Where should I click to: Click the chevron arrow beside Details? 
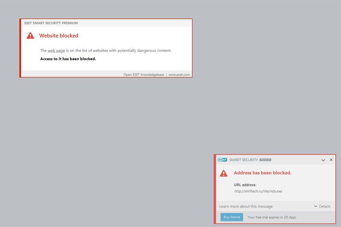click(316, 206)
